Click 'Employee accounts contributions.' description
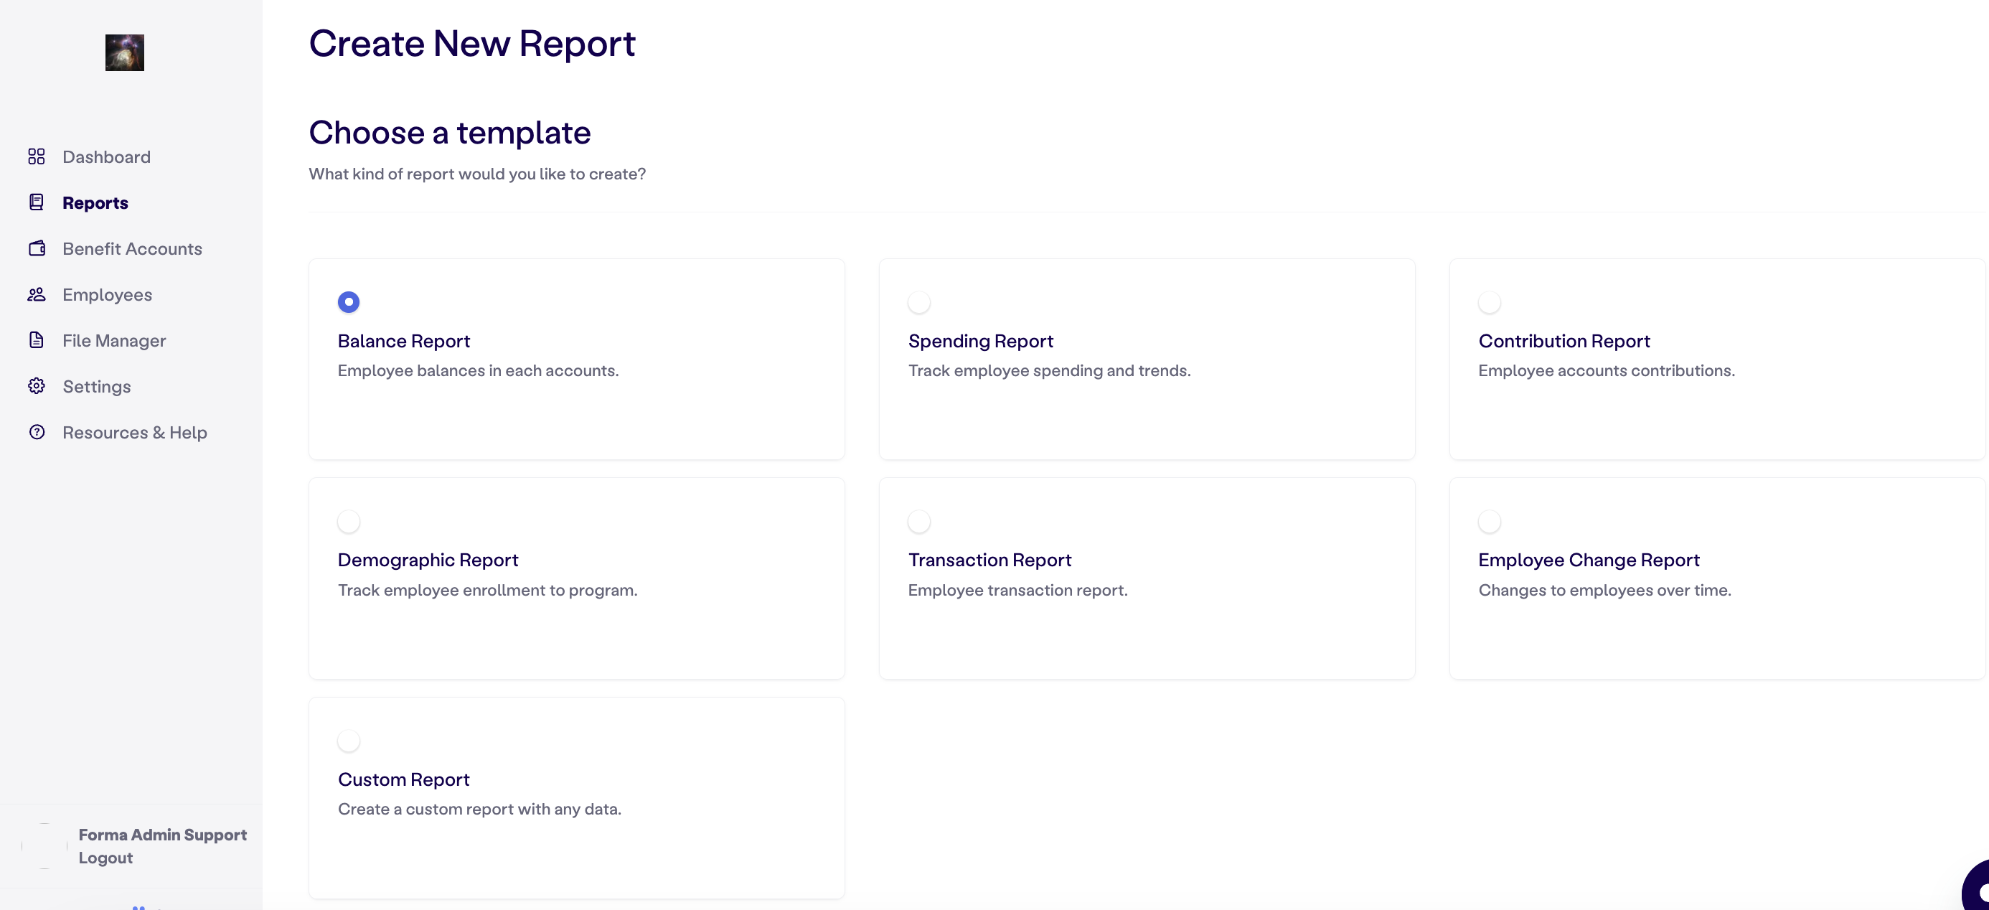Screen dimensions: 1989x910 click(x=1607, y=371)
